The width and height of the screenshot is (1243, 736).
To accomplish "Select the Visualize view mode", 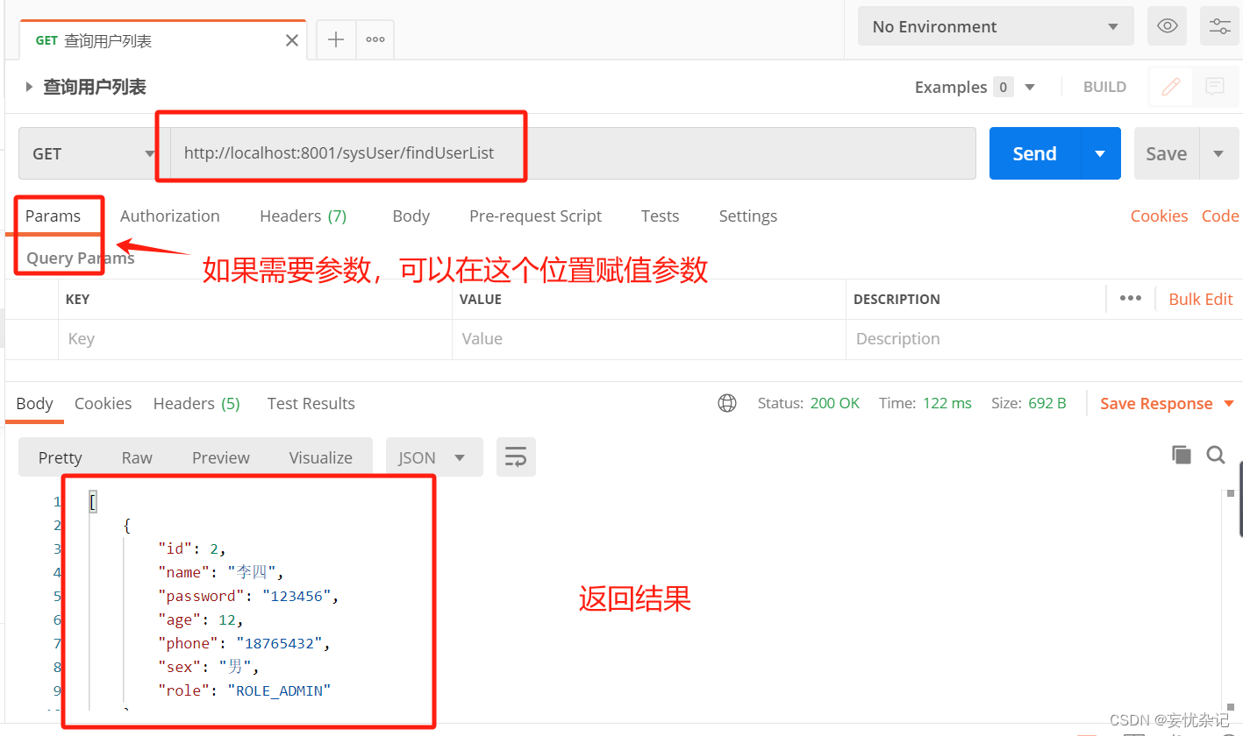I will tap(321, 457).
